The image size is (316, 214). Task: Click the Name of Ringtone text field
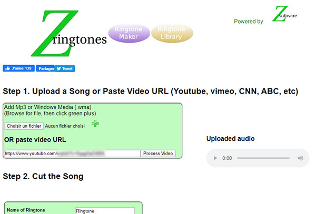pos(105,211)
